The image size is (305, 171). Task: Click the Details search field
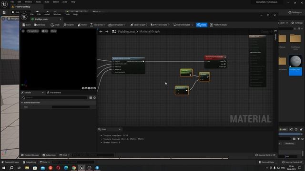point(54,98)
